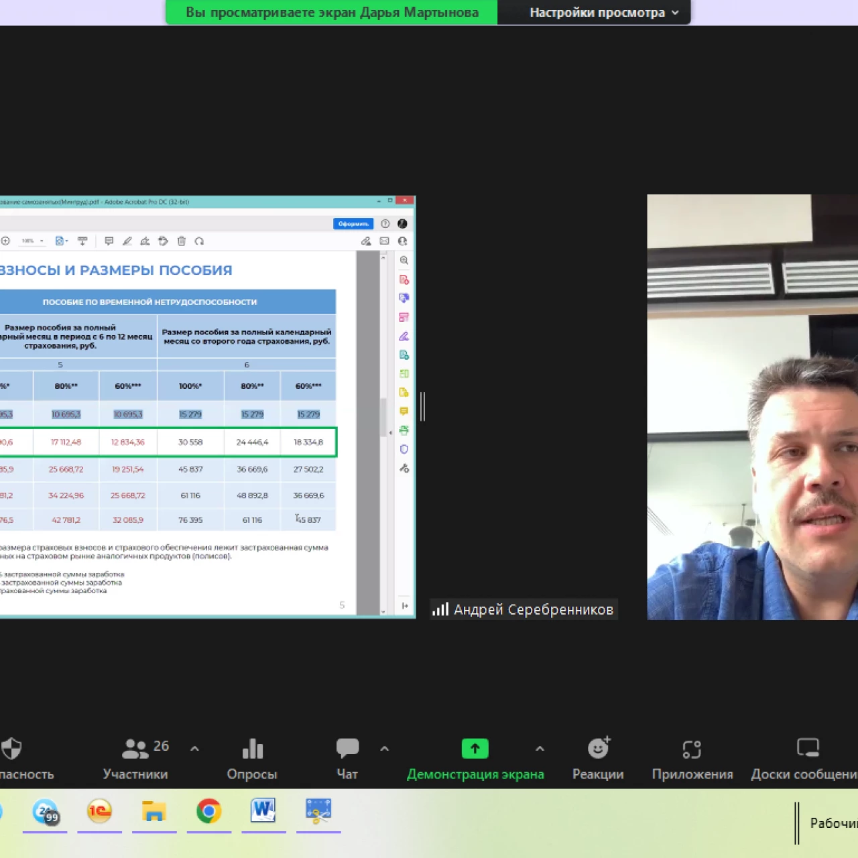
Task: Click the Оформить button in Acrobat
Action: pos(353,224)
